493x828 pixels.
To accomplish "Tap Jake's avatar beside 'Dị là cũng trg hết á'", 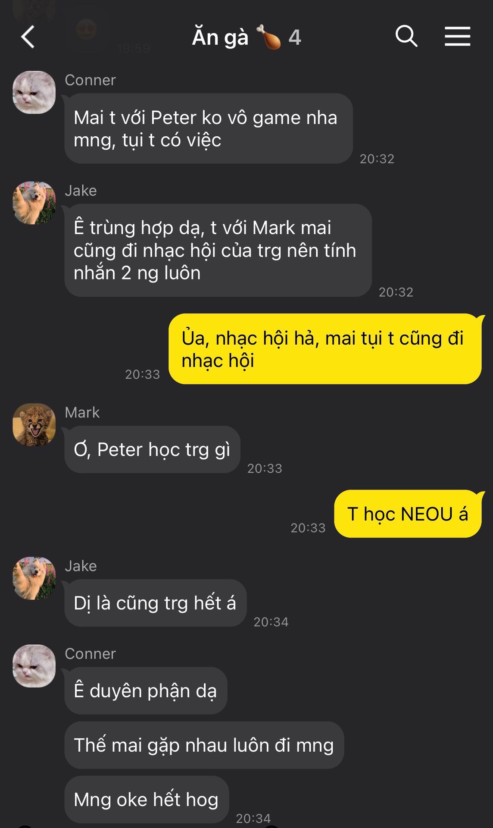I will click(x=34, y=578).
